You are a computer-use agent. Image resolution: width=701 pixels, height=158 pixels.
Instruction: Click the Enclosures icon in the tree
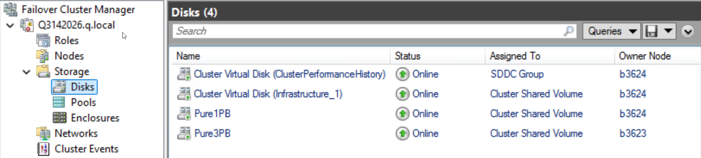coord(59,118)
